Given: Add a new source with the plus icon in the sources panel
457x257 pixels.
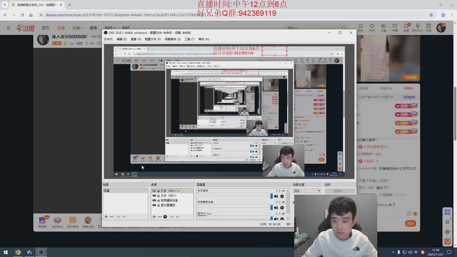Looking at the screenshot, I should (154, 217).
